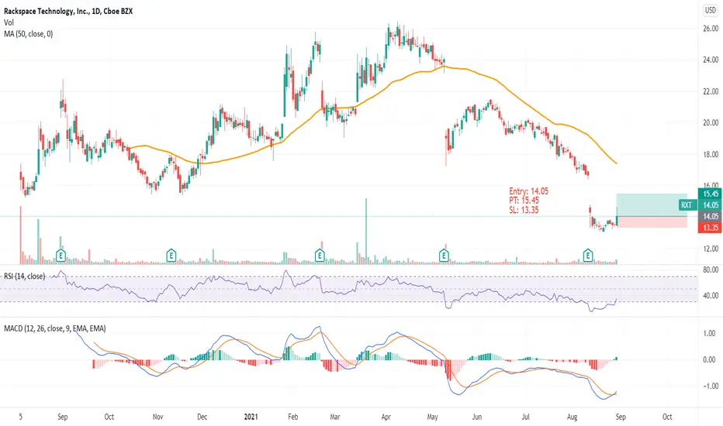Click the 40.00 RSI axis label
The height and width of the screenshot is (426, 723).
[x=711, y=296]
